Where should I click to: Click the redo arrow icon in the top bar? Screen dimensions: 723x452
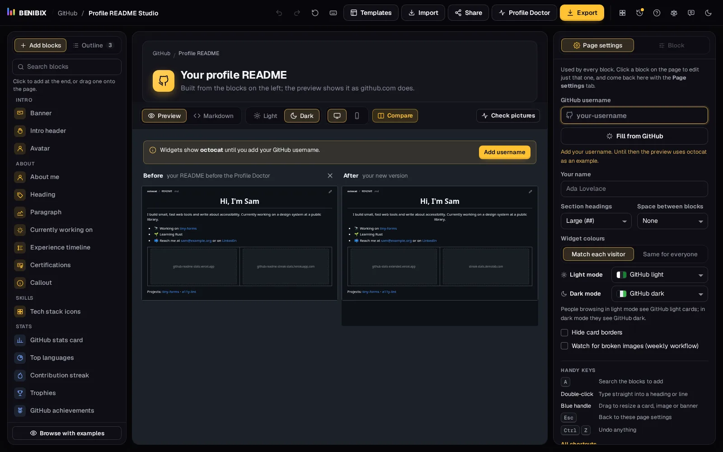click(x=297, y=13)
